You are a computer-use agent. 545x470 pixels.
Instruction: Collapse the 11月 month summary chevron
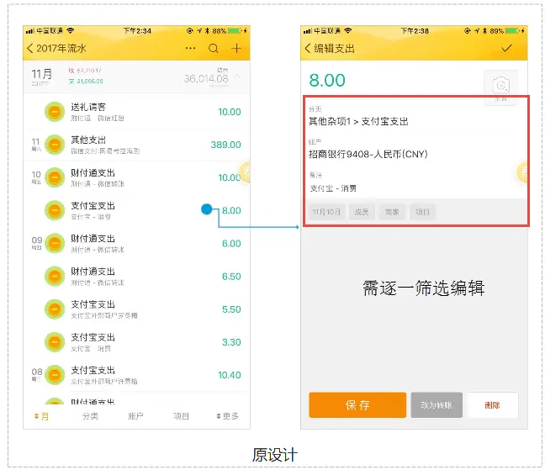pyautogui.click(x=238, y=76)
